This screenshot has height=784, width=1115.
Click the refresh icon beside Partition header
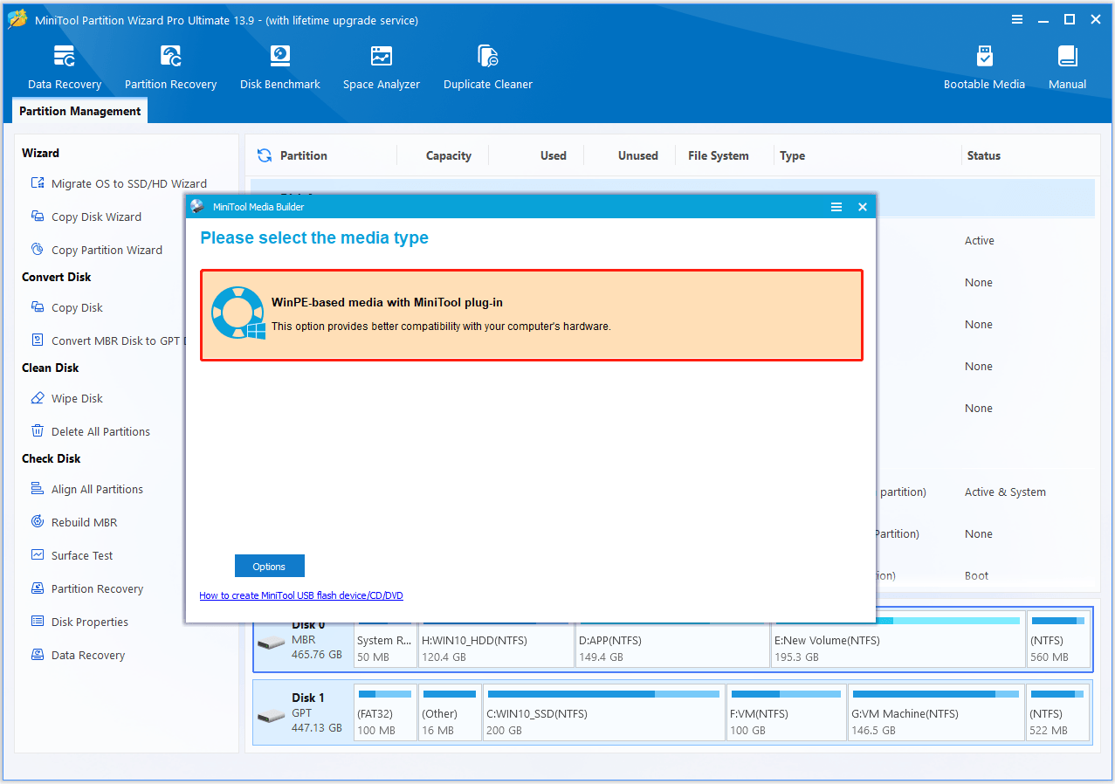[x=264, y=155]
